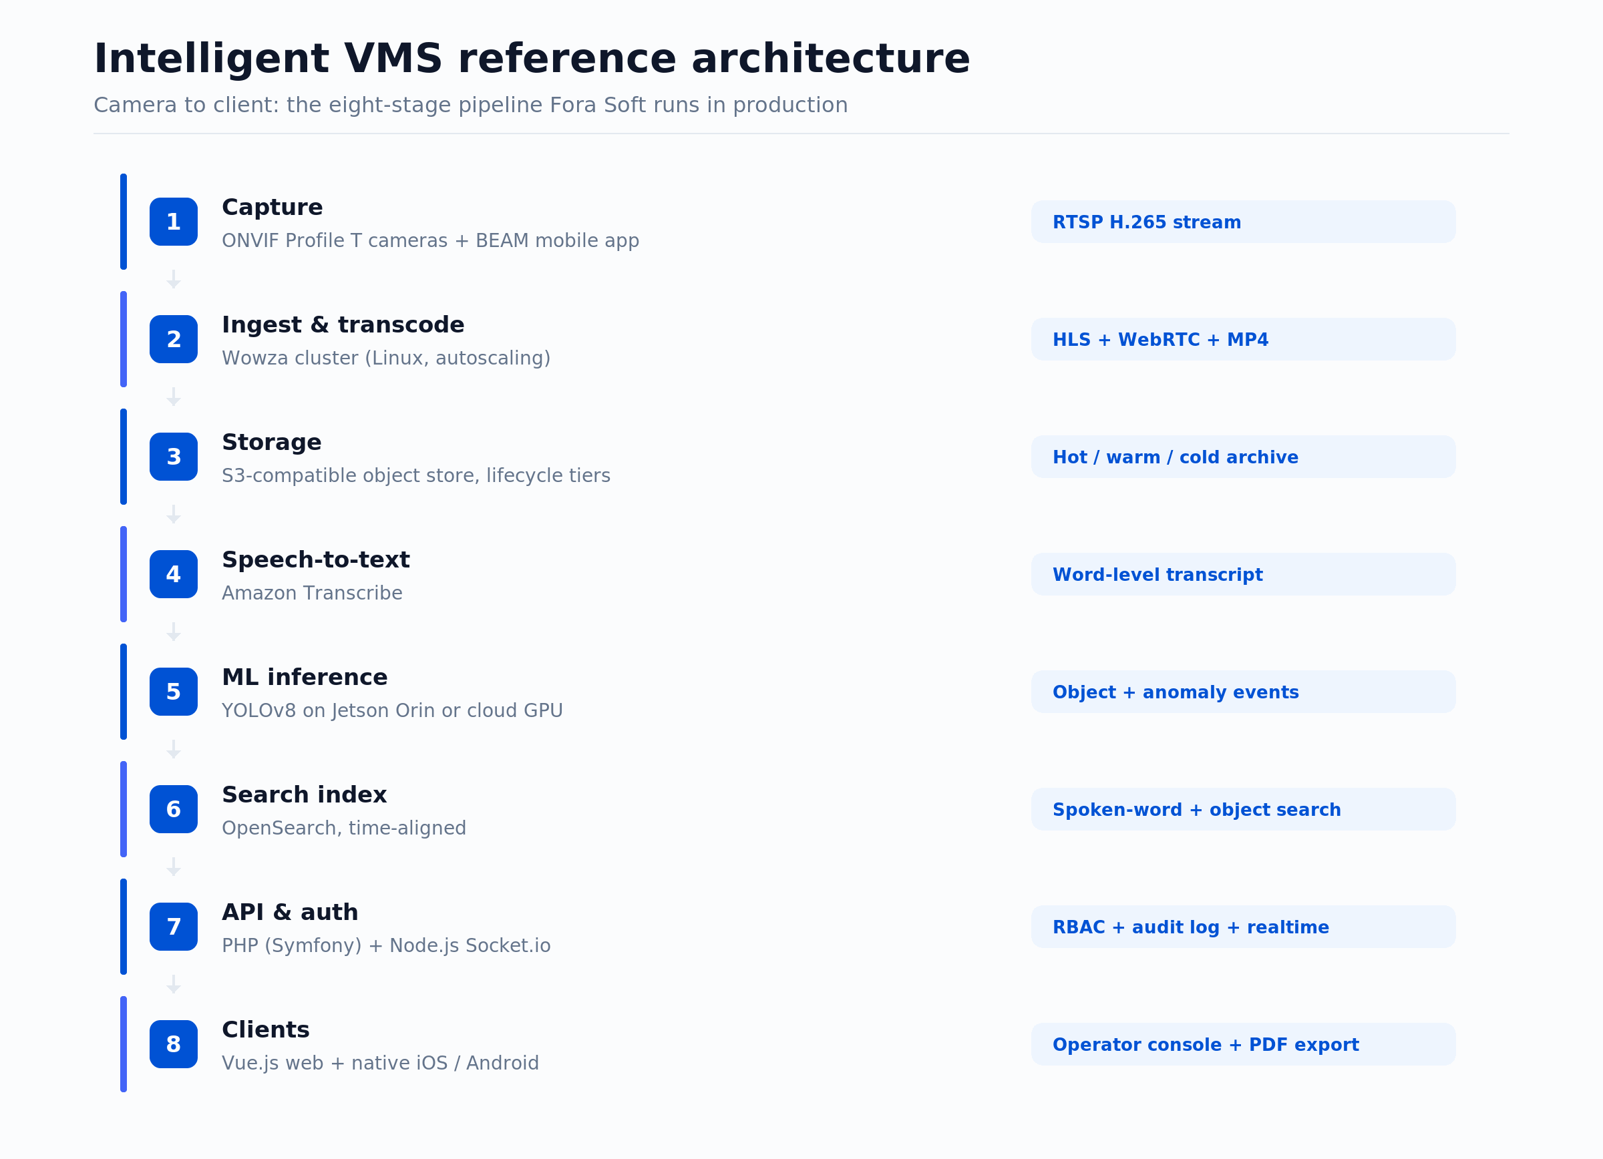Screen dimensions: 1603x1159
Task: Click 'ONVIF Profile T cameras + BEAM mobile app' text
Action: (430, 241)
